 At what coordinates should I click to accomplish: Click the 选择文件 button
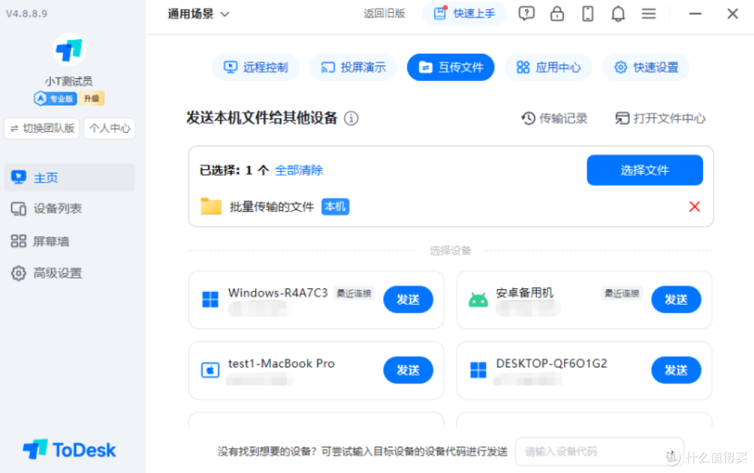click(x=645, y=170)
